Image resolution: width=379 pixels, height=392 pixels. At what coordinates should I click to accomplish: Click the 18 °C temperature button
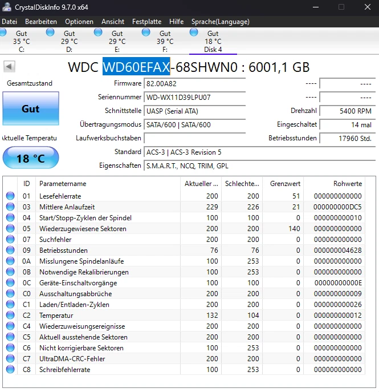tap(30, 158)
